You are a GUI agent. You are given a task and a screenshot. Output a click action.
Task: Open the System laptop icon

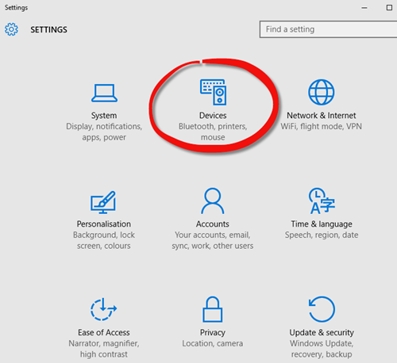click(104, 93)
